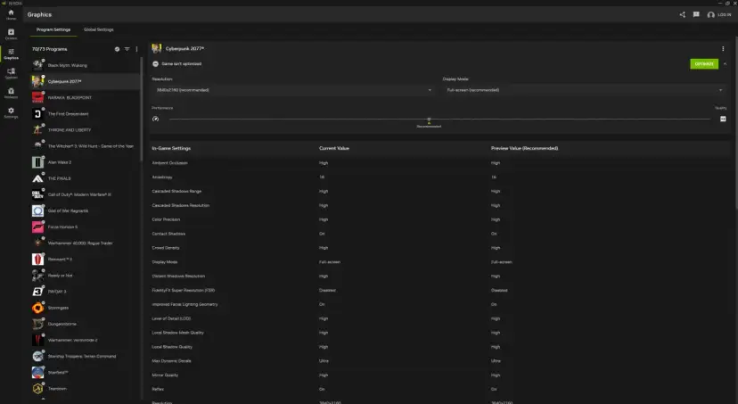The image size is (738, 404).
Task: Open the feedback icon next to Log In
Action: click(x=696, y=14)
